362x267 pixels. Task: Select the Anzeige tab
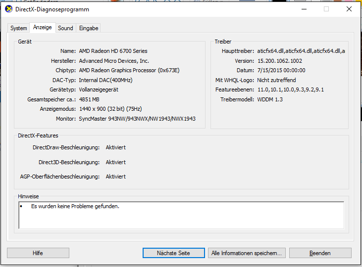(x=43, y=27)
